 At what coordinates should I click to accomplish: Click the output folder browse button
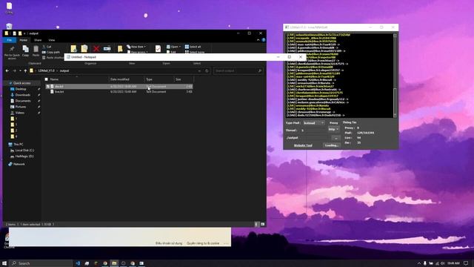(x=336, y=138)
